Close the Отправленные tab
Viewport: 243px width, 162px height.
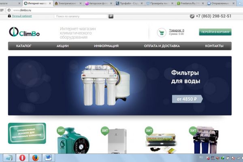click(233, 3)
